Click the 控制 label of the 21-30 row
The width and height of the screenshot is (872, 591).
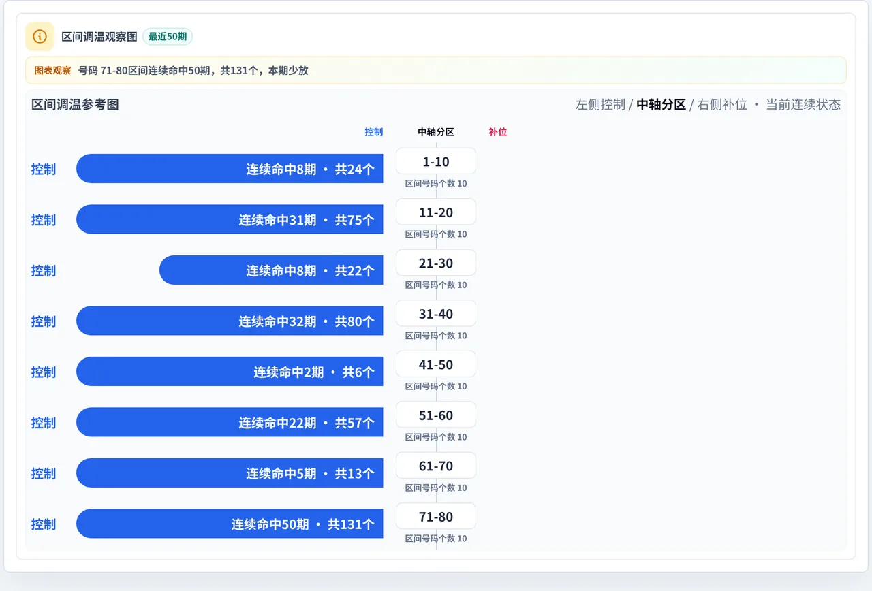tap(44, 270)
